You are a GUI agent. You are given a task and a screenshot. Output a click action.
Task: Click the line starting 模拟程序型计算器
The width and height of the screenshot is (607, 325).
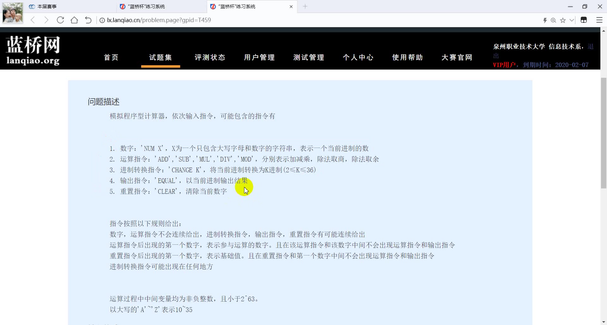192,116
